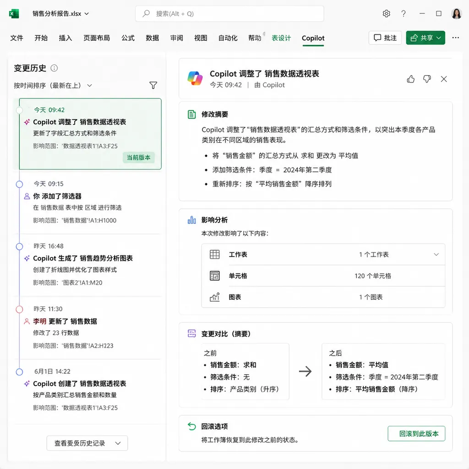Select timeline marker for 今天 09:42
Image resolution: width=469 pixels, height=469 pixels.
(19, 110)
